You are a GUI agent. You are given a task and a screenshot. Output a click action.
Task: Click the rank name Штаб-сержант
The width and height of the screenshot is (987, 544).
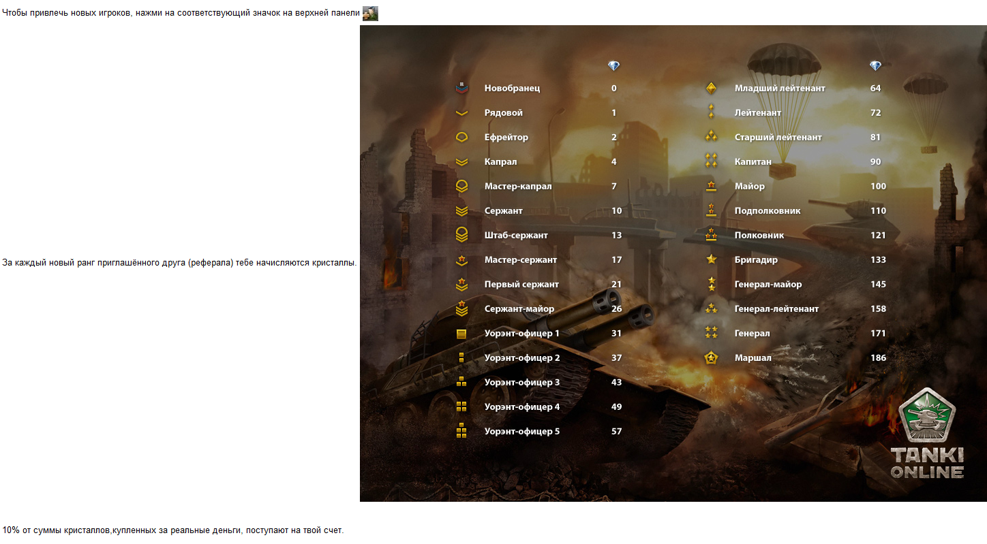[516, 236]
